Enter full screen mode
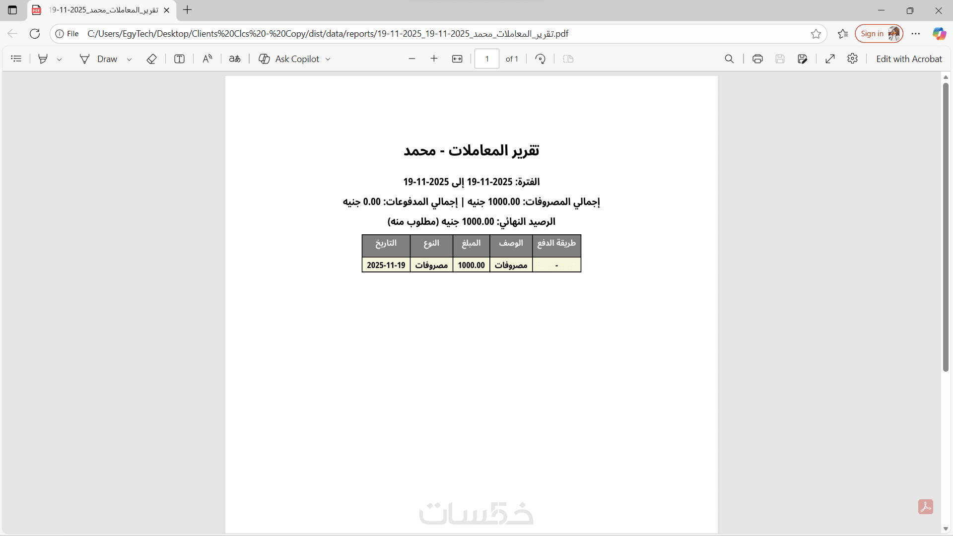The height and width of the screenshot is (536, 953). click(x=830, y=59)
